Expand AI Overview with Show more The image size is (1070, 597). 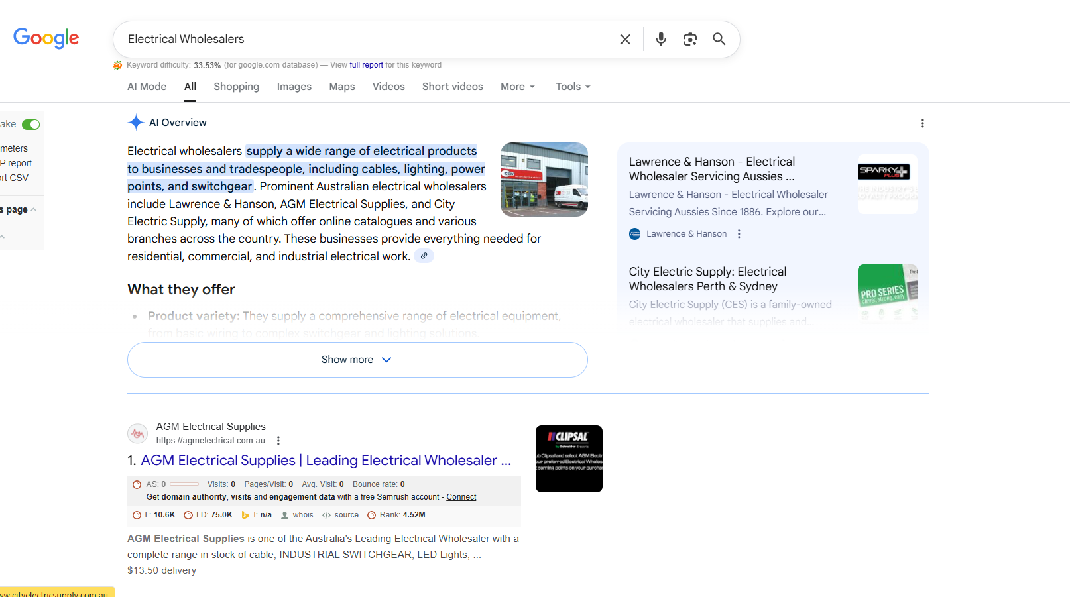(357, 360)
